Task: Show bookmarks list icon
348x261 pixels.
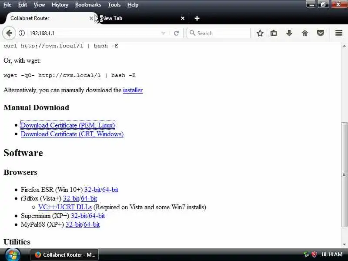Action: pyautogui.click(x=274, y=33)
